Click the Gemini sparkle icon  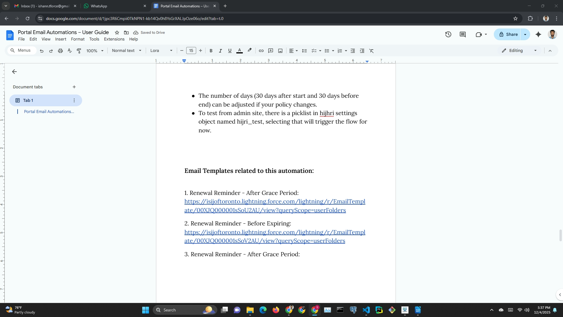click(538, 34)
